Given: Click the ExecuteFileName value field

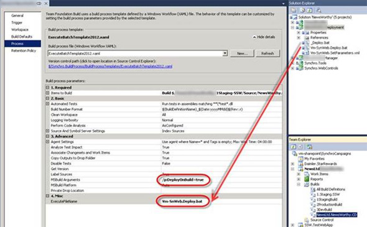Looking at the screenshot, I should click(x=221, y=202).
